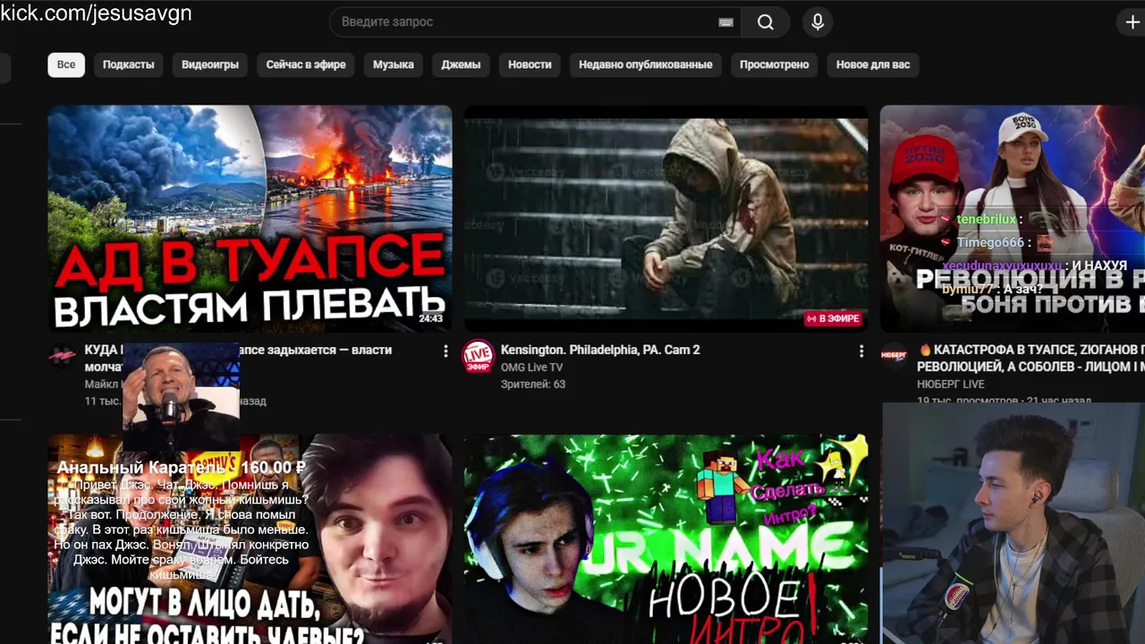Open the on-screen keyboard icon in search
Viewport: 1145px width, 644px height.
click(725, 22)
